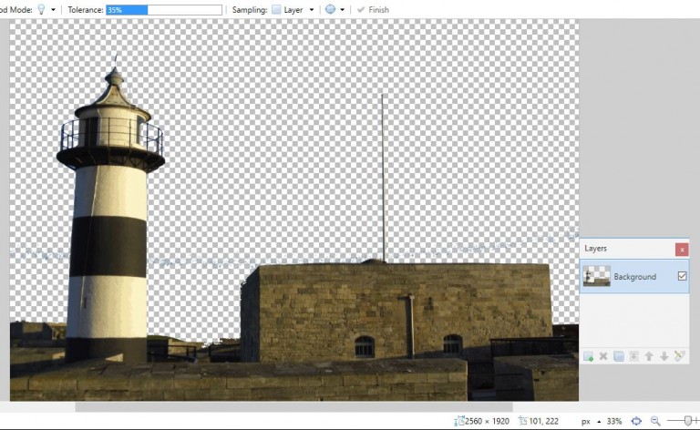Click the Sampling layer icon
Screen dimensions: 700x430
point(277,10)
